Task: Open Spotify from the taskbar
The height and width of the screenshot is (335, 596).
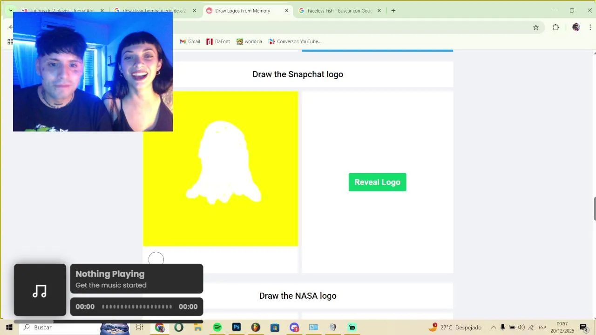Action: (217, 328)
